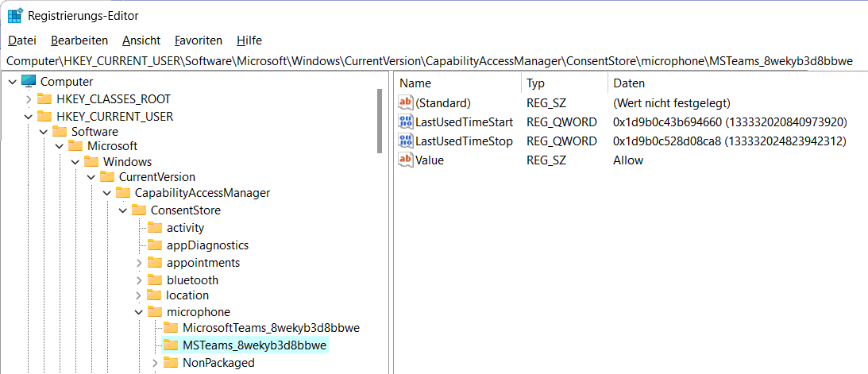Select the MicrosoftTeams_8wekyb3d8bbwe folder icon

pos(171,327)
